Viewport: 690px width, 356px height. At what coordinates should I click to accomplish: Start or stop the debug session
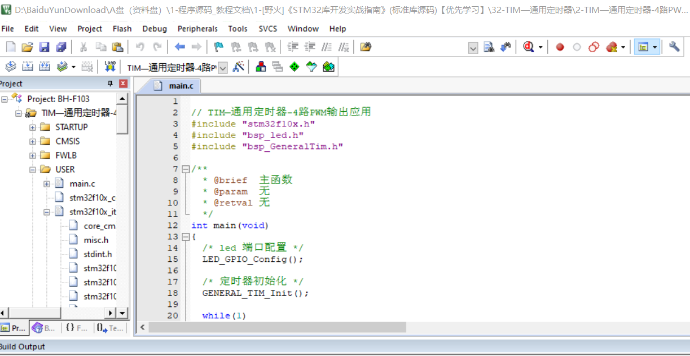point(529,47)
